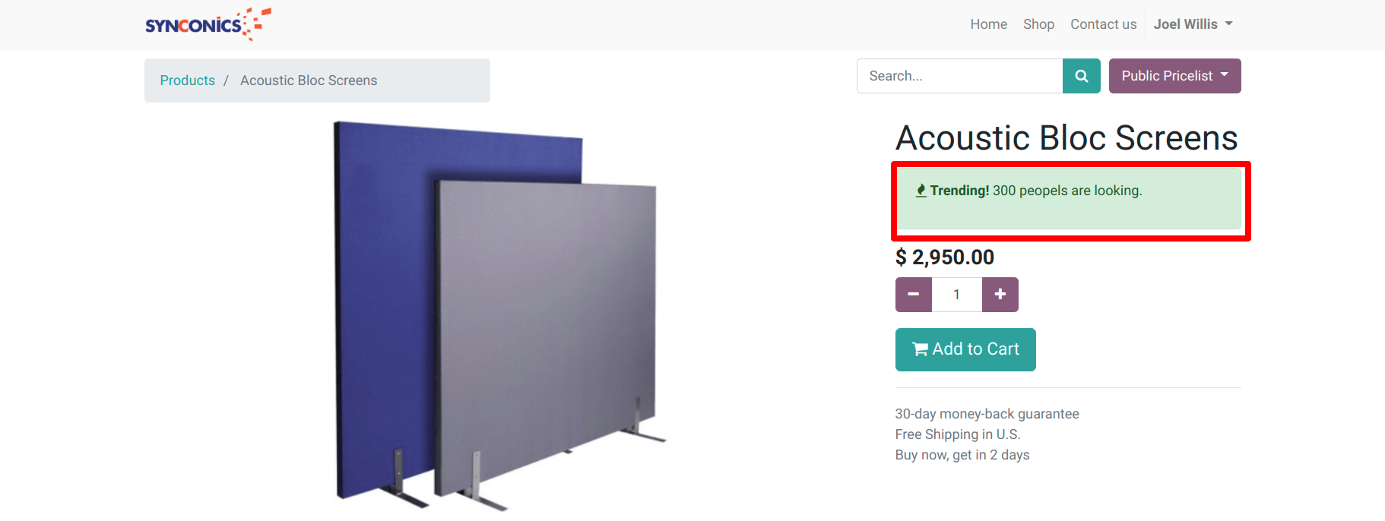The height and width of the screenshot is (521, 1385).
Task: Click the cart icon in Add to Cart
Action: click(920, 349)
